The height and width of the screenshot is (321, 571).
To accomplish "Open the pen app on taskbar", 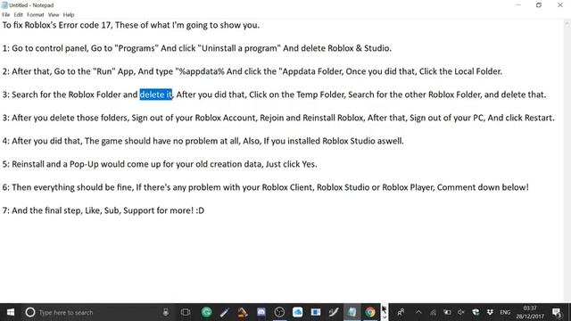I will click(224, 312).
